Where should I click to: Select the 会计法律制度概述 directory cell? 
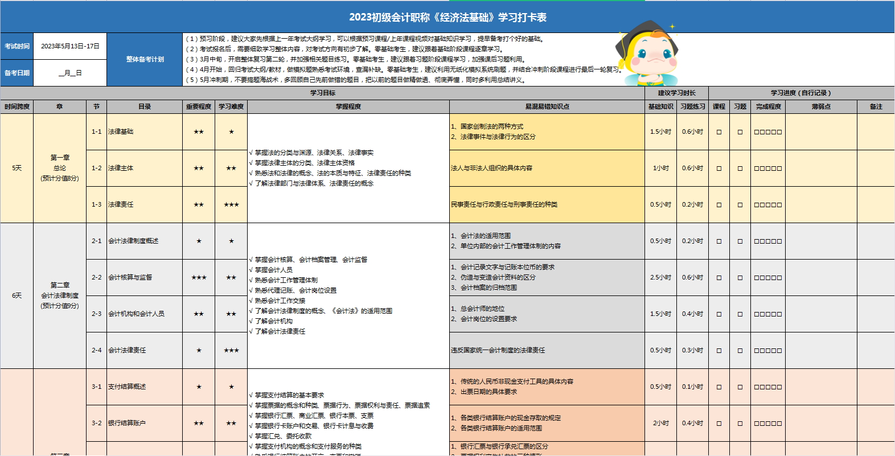click(x=145, y=241)
